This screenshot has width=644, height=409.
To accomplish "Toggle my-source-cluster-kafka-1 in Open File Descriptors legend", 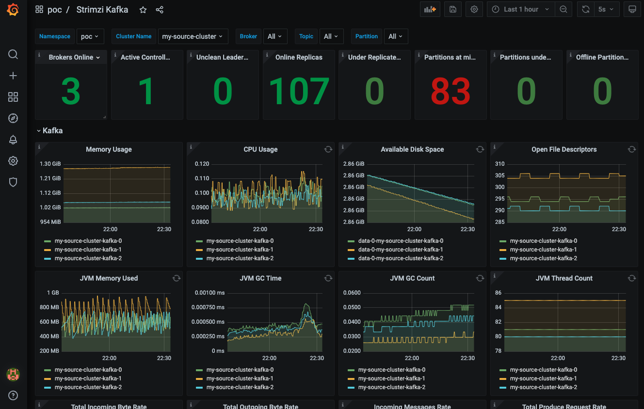I will (x=543, y=250).
